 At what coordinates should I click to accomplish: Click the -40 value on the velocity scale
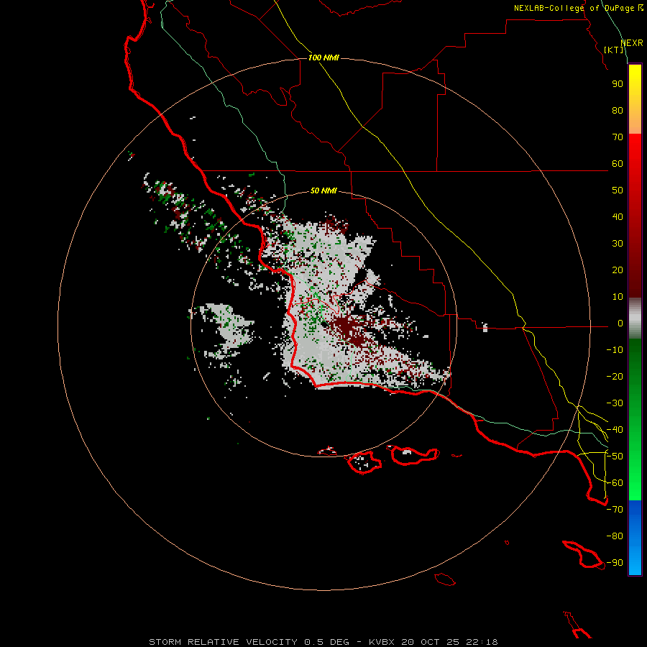615,430
